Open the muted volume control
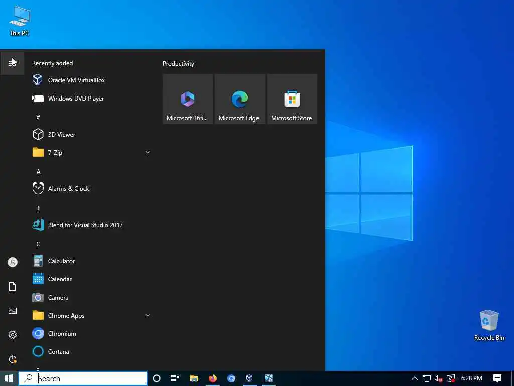Viewport: 514px width, 386px height. tap(438, 378)
